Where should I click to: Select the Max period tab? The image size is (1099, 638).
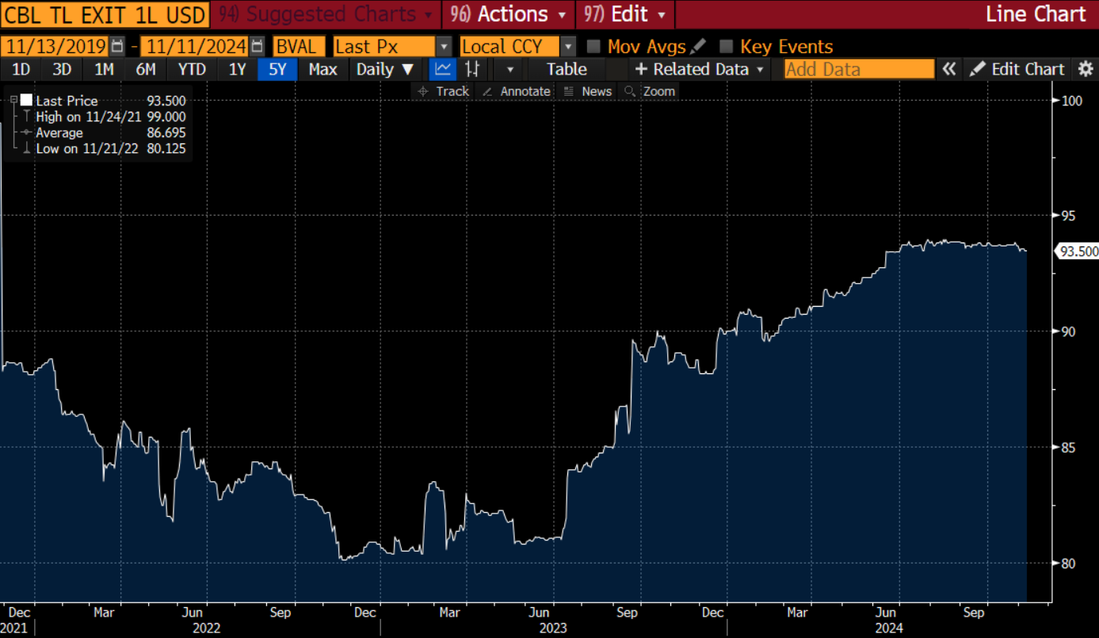(322, 69)
